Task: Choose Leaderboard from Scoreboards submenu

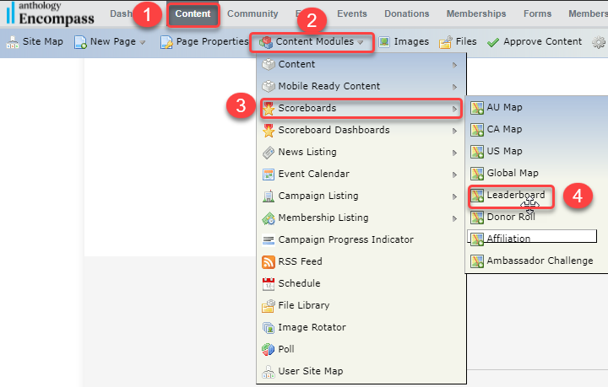Action: [515, 195]
